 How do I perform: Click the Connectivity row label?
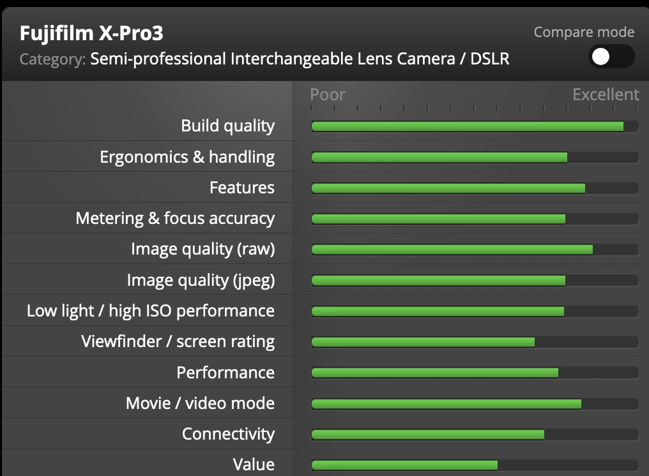pos(228,434)
